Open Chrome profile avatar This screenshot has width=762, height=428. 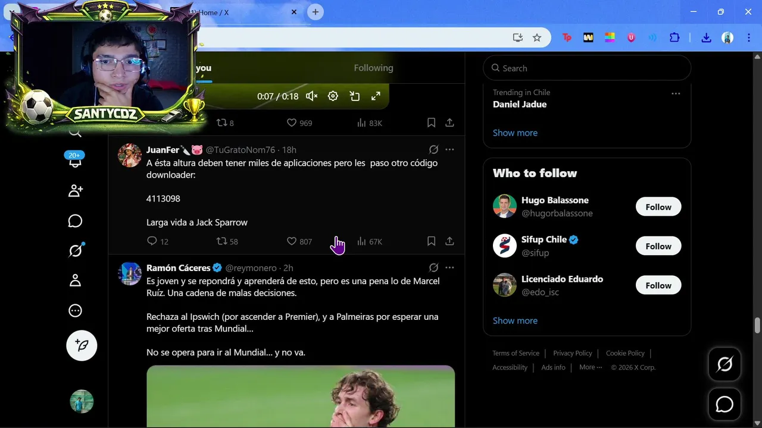pos(727,37)
